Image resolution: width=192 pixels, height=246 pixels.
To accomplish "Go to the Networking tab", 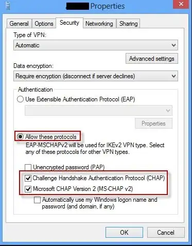I will [99, 24].
